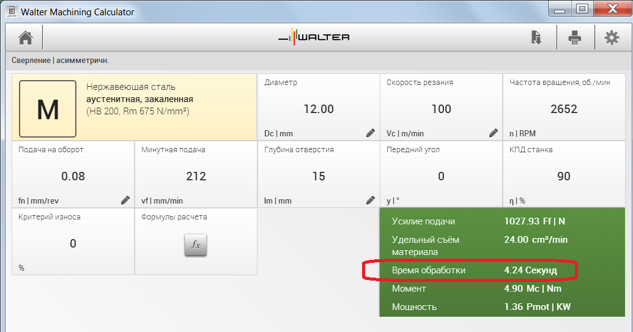Click 'Удельный съём материала' label

coord(425,246)
